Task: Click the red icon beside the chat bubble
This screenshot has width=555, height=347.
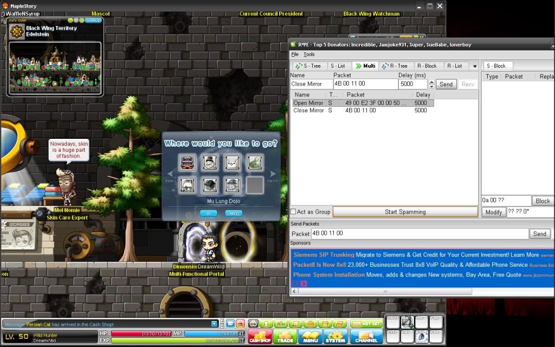Action: 240,324
